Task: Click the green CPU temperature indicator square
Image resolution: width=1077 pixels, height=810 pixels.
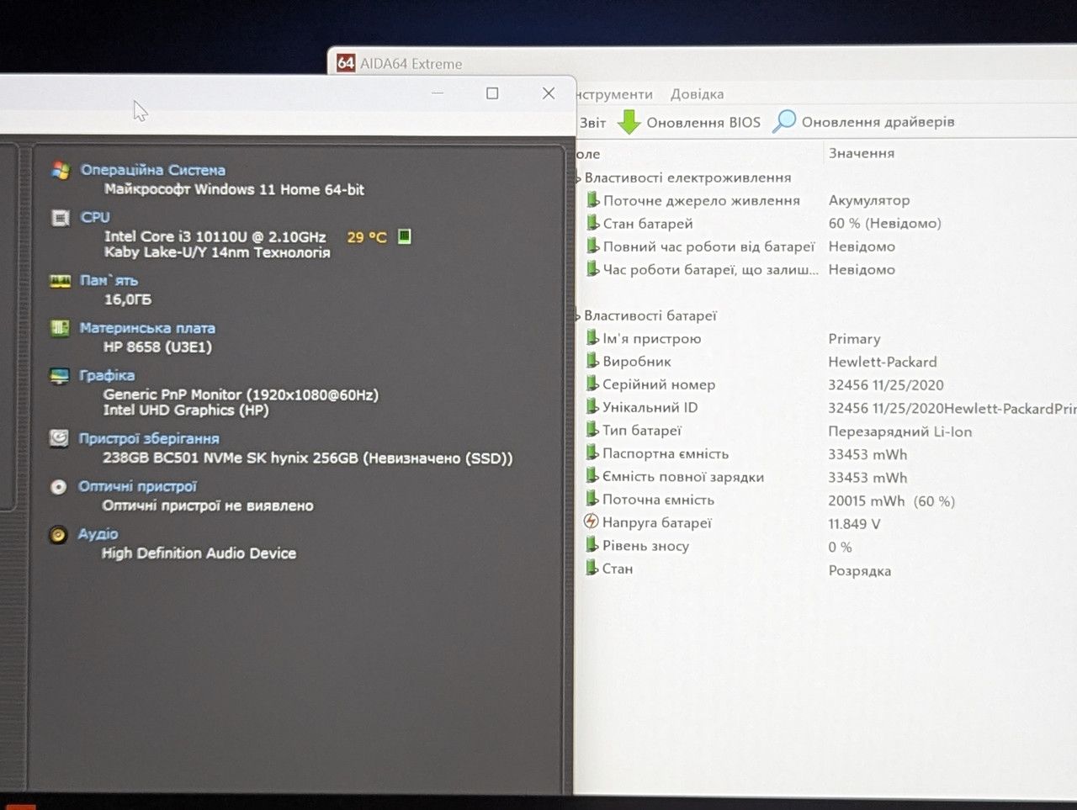Action: pos(405,236)
